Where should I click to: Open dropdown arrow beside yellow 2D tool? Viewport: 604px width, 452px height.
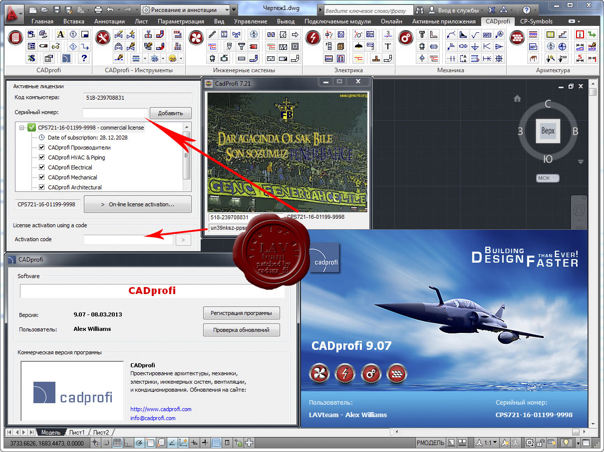coord(180,58)
